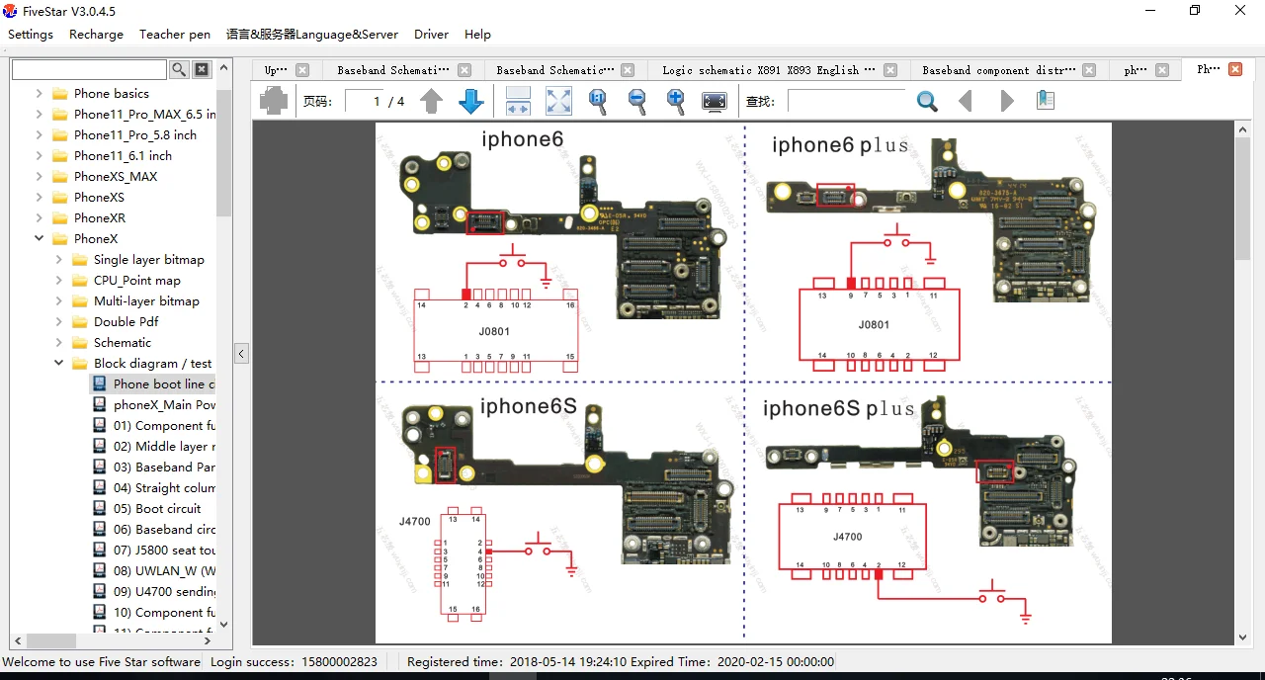
Task: Go to the previous page with the gray up arrow
Action: tap(431, 101)
